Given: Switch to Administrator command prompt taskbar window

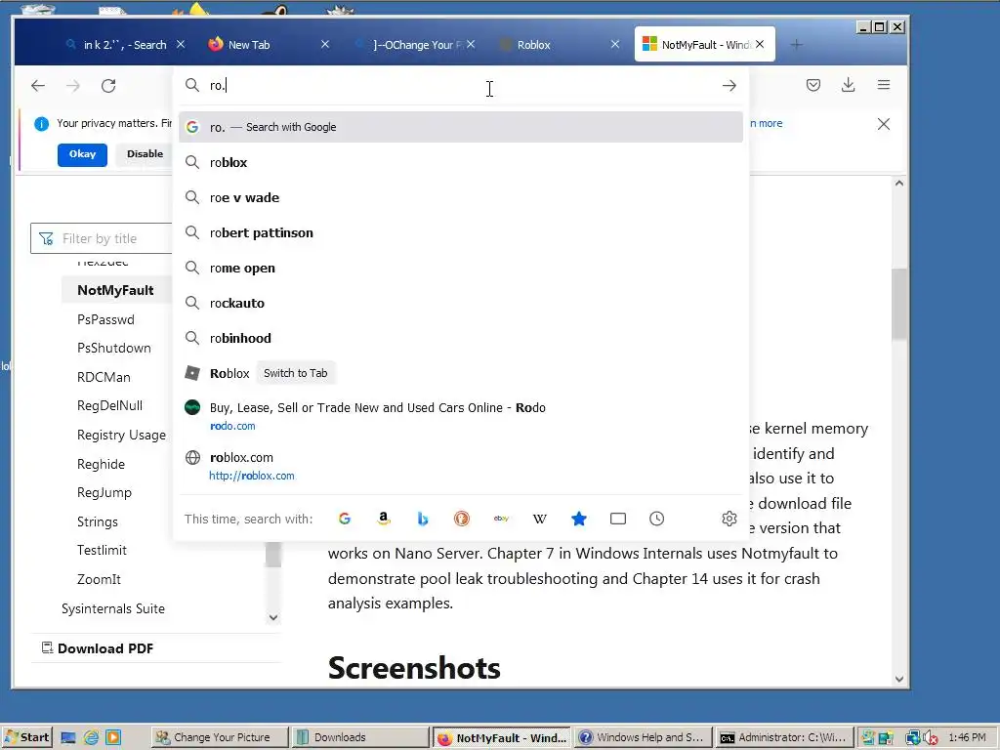Looking at the screenshot, I should (x=784, y=738).
